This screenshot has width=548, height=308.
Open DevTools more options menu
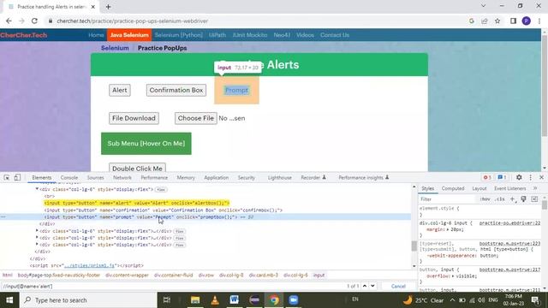(x=531, y=177)
